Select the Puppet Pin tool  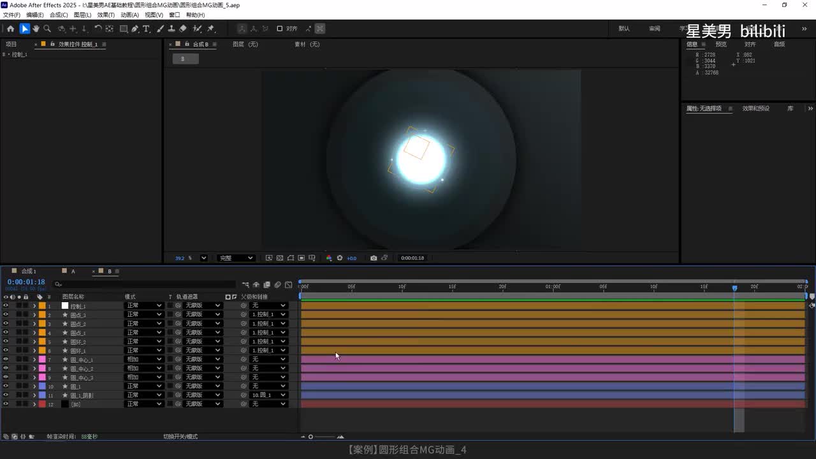coord(211,29)
